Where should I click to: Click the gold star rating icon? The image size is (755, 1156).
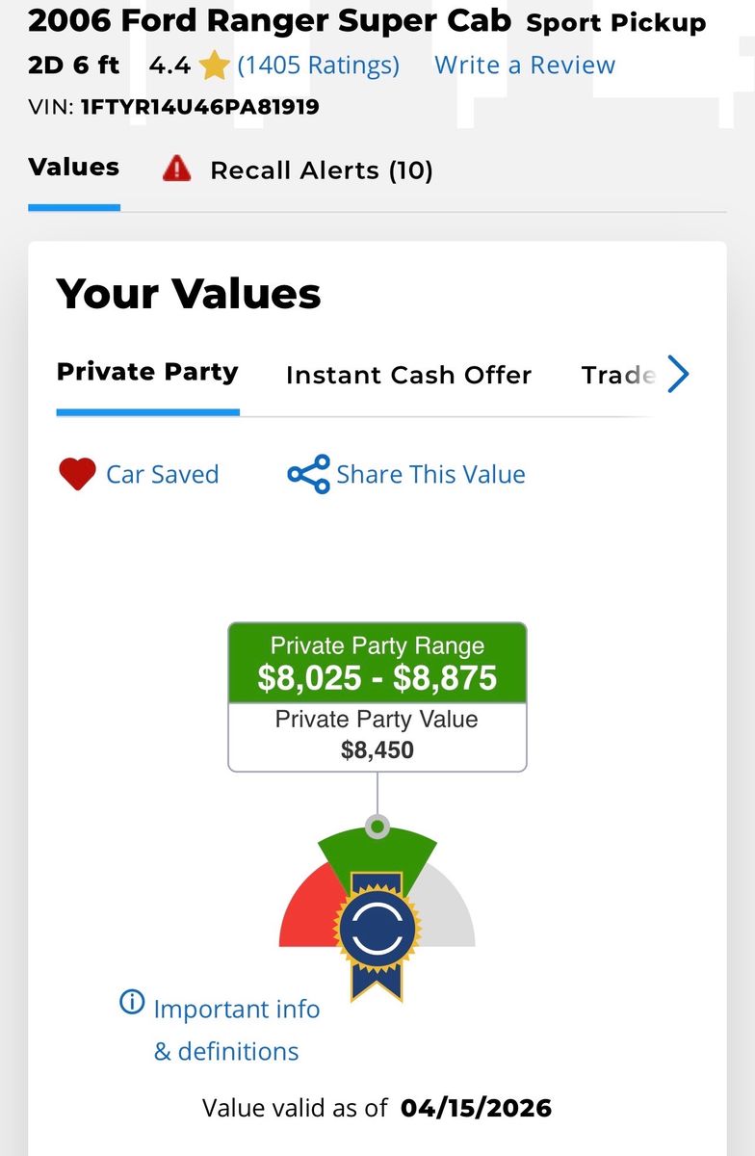pyautogui.click(x=214, y=66)
